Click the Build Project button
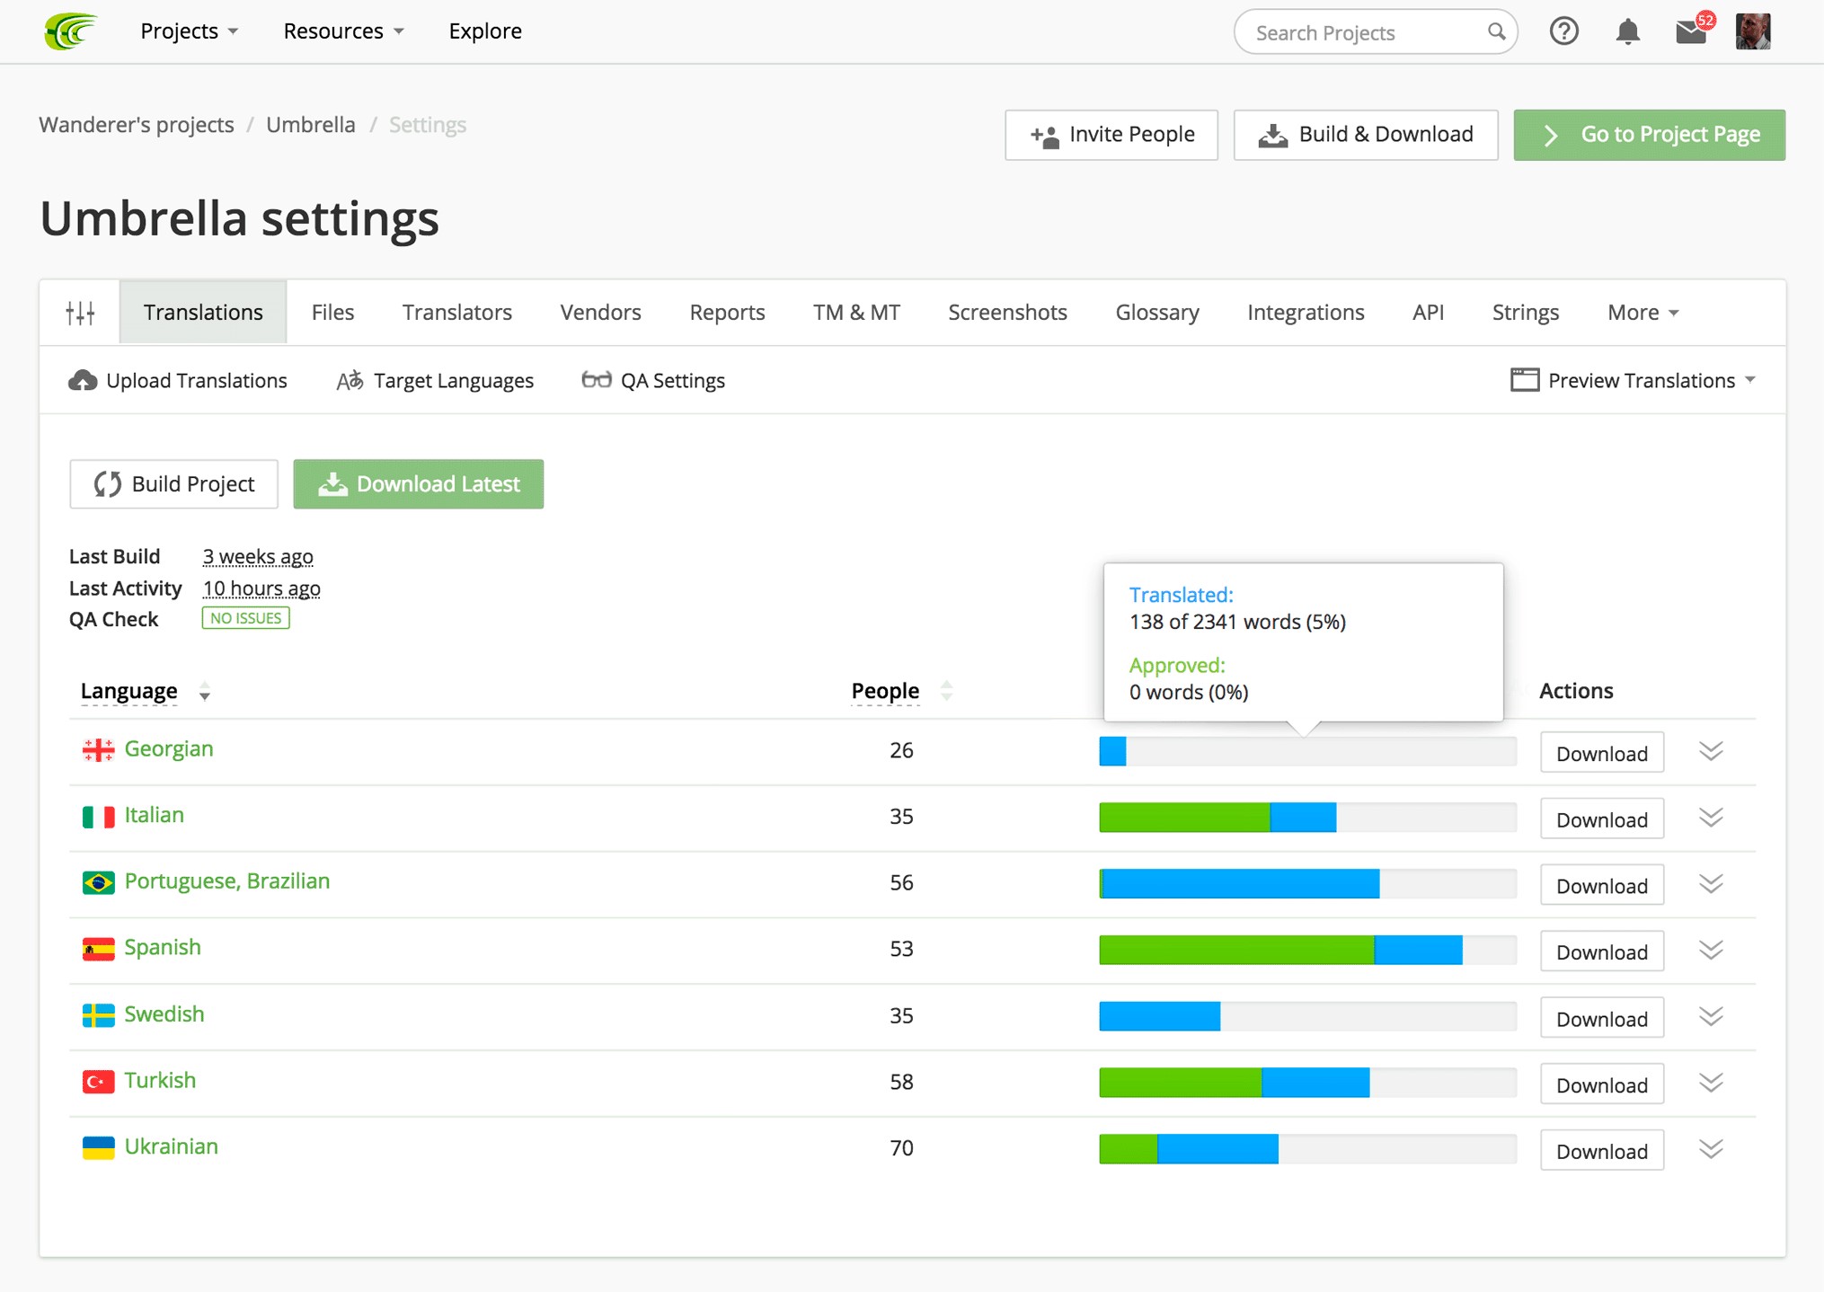The height and width of the screenshot is (1292, 1824). (174, 484)
